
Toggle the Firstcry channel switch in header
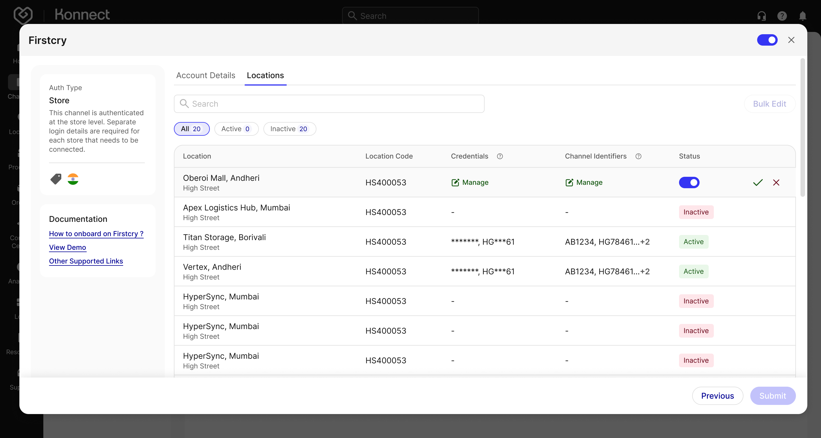coord(767,40)
